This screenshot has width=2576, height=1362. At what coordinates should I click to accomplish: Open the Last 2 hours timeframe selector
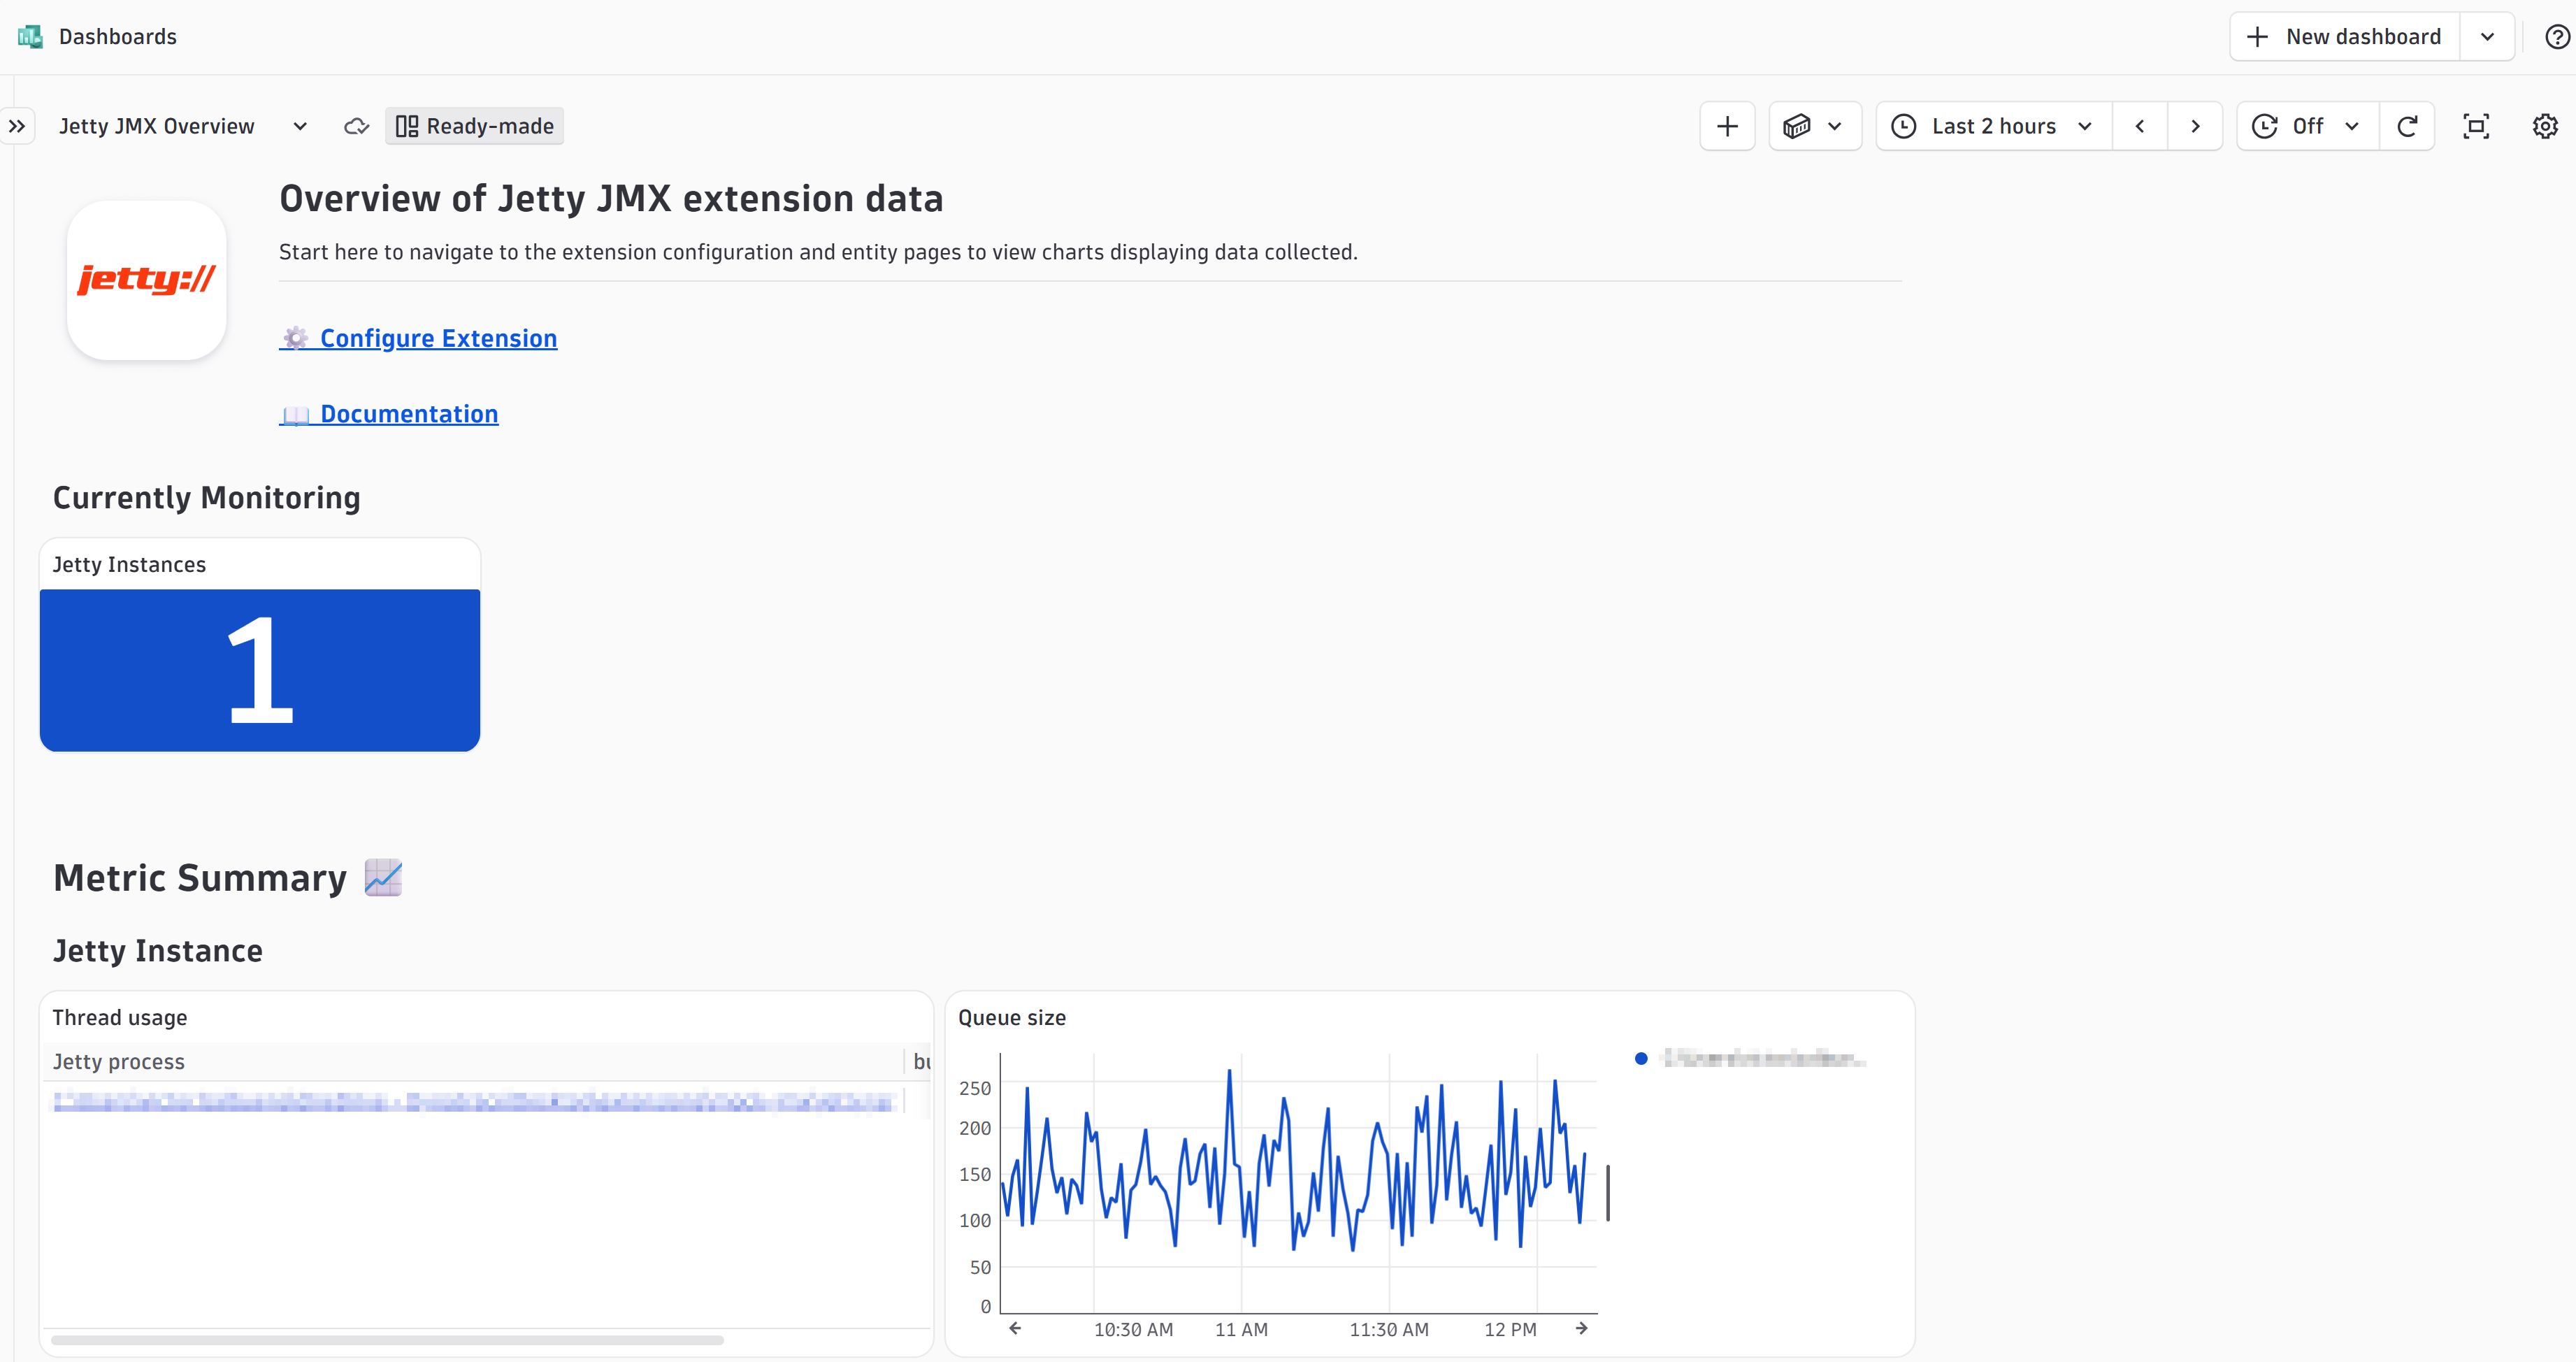click(1993, 126)
